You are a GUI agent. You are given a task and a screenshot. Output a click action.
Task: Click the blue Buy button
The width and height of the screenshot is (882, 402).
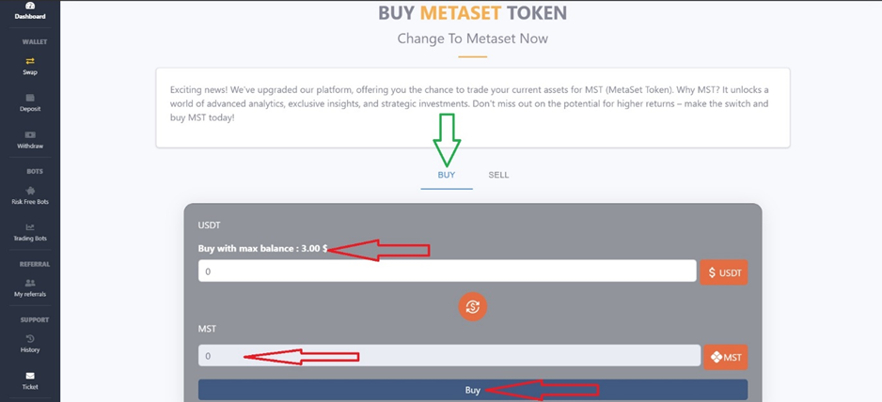[473, 390]
